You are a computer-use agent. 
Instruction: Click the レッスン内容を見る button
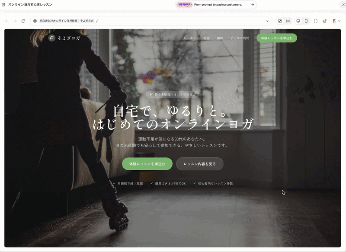click(x=200, y=164)
